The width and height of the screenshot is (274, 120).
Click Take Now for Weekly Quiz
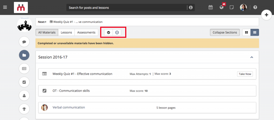pyautogui.click(x=245, y=74)
